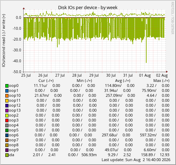Screen dimensions: 176x165
Task: Click the dark purple oop9 legend swatch
Action: point(7,150)
